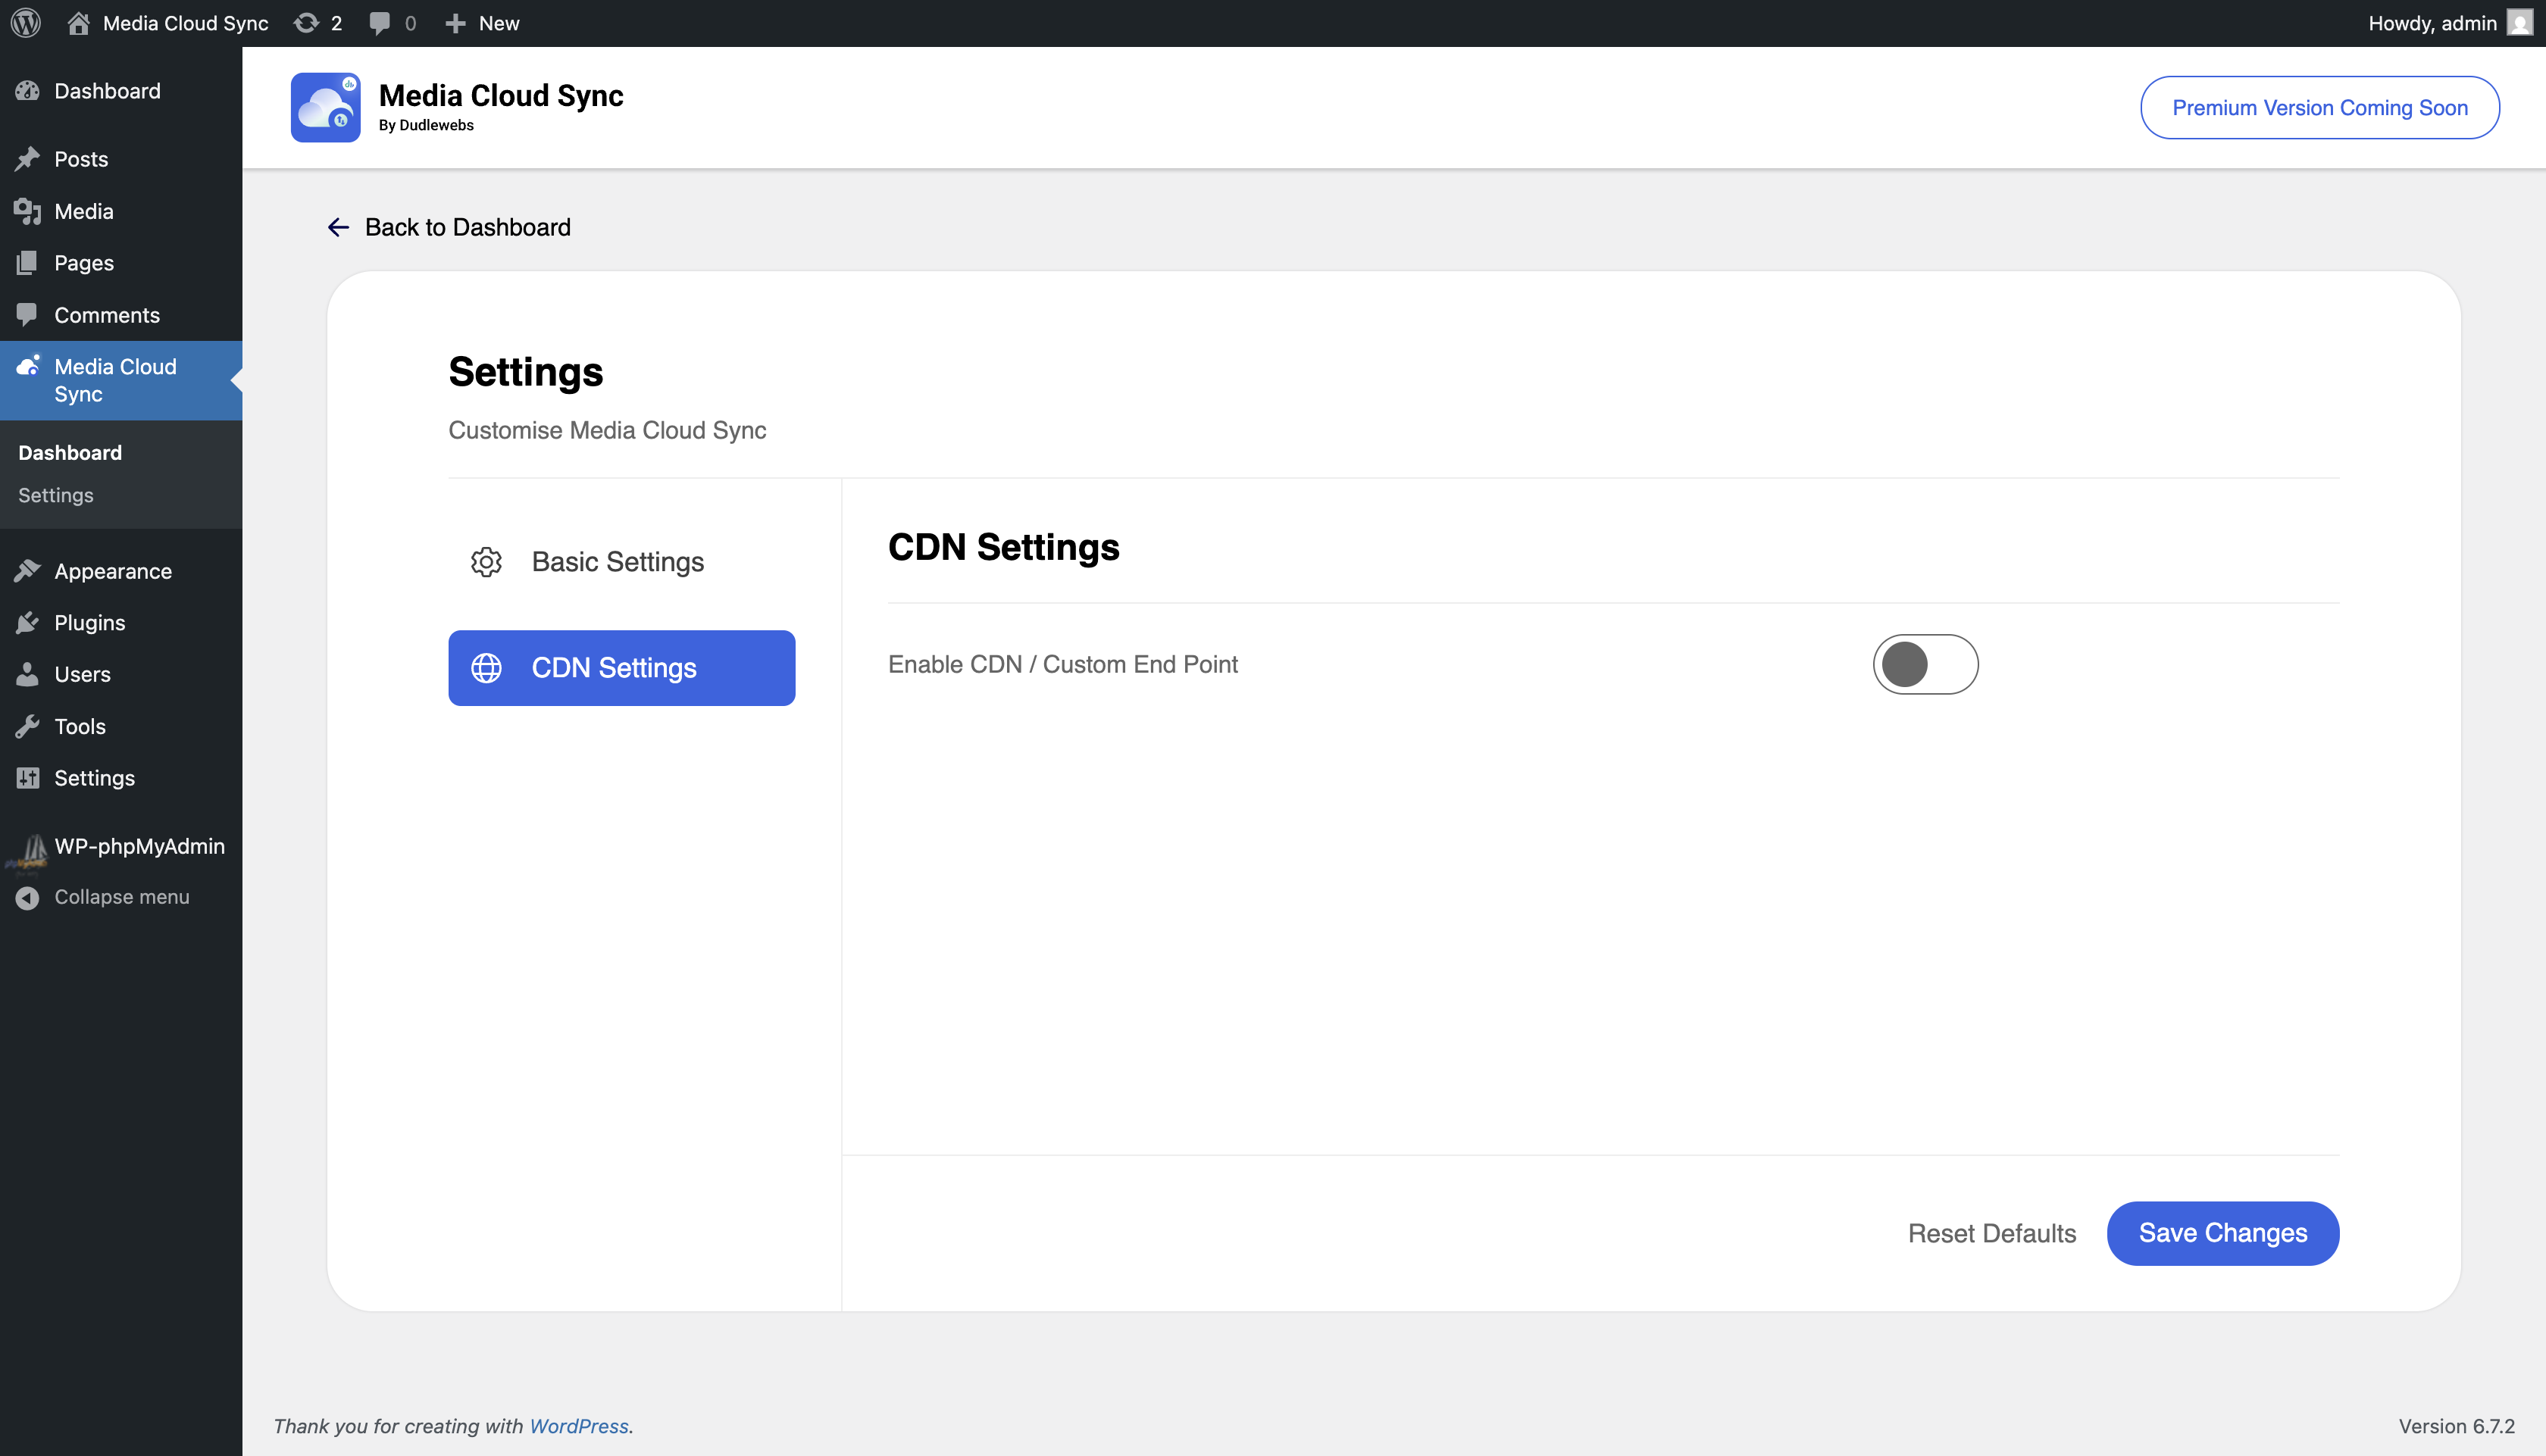Click the 'Customise Media Cloud Sync' subtitle

(607, 430)
